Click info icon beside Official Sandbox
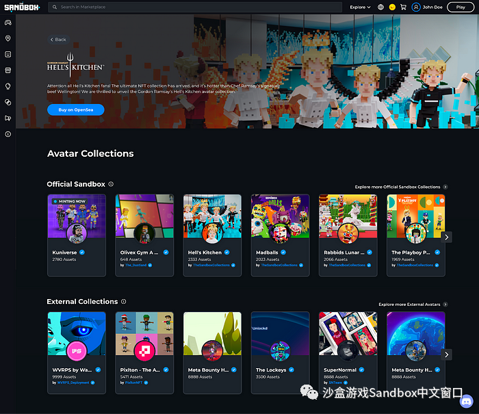The width and height of the screenshot is (479, 414). (111, 184)
